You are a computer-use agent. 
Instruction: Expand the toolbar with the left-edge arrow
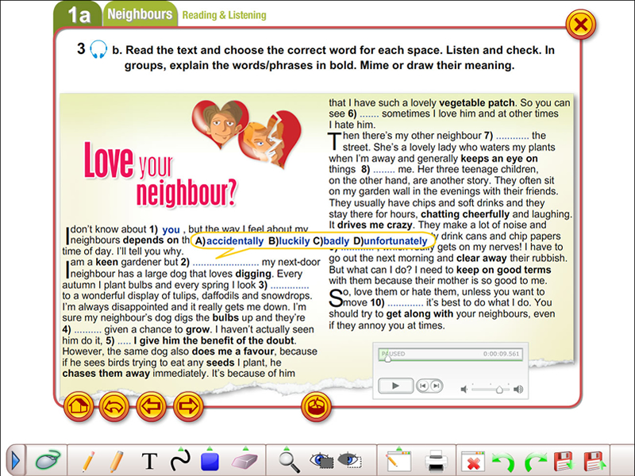click(15, 459)
